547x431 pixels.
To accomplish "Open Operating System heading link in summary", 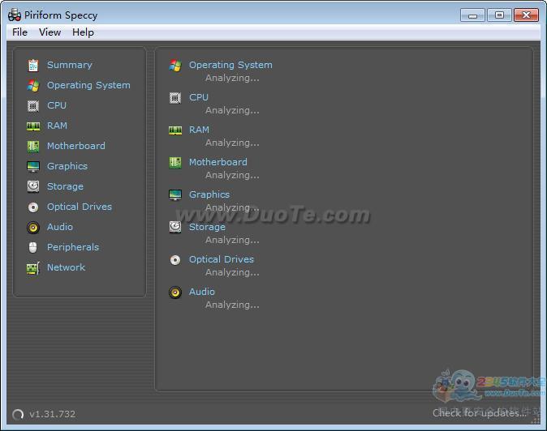I will (230, 65).
